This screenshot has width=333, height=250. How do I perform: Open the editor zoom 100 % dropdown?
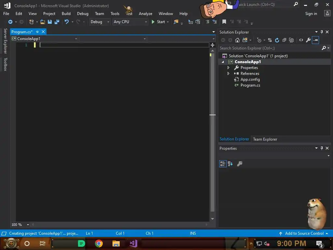(x=28, y=225)
